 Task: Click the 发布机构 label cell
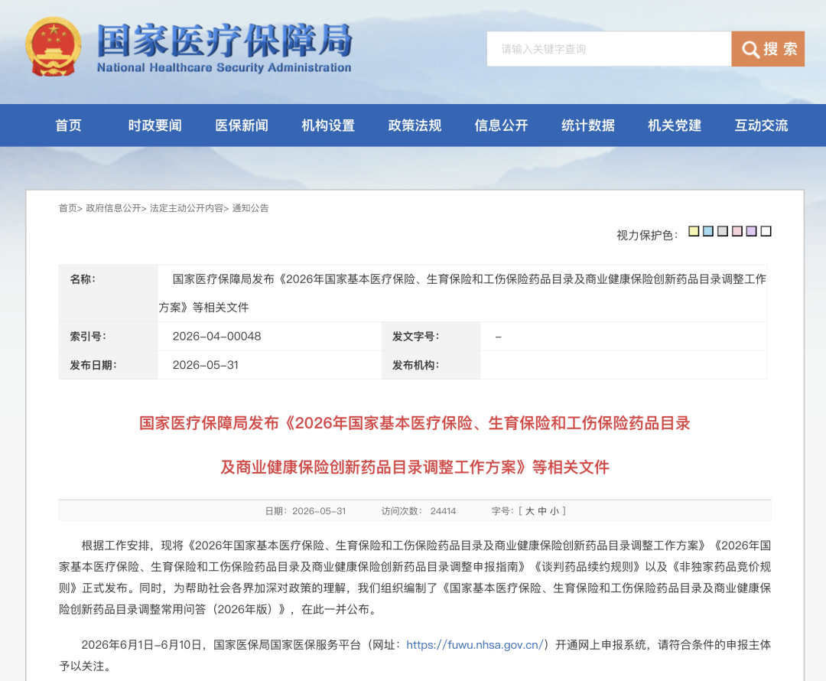pos(431,365)
